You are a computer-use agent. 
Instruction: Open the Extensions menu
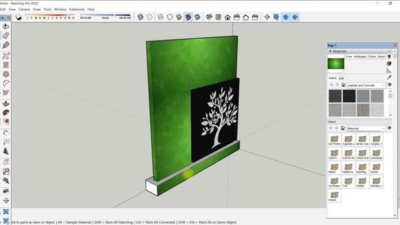click(77, 9)
